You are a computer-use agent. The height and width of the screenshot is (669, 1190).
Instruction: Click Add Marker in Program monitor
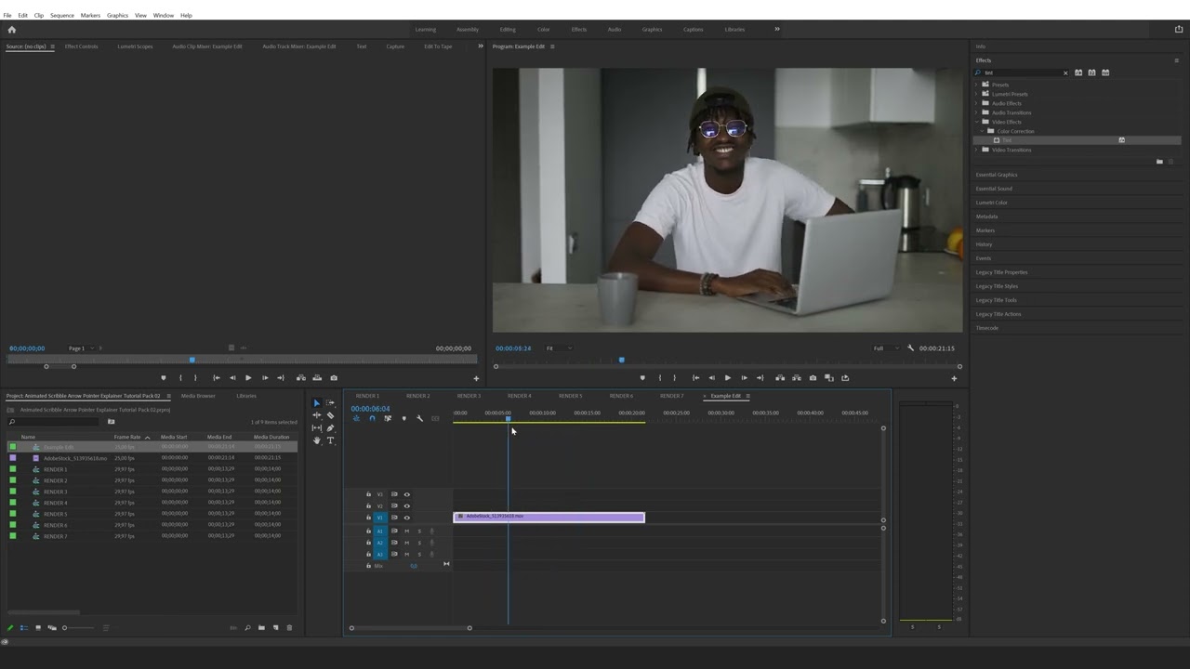click(641, 378)
